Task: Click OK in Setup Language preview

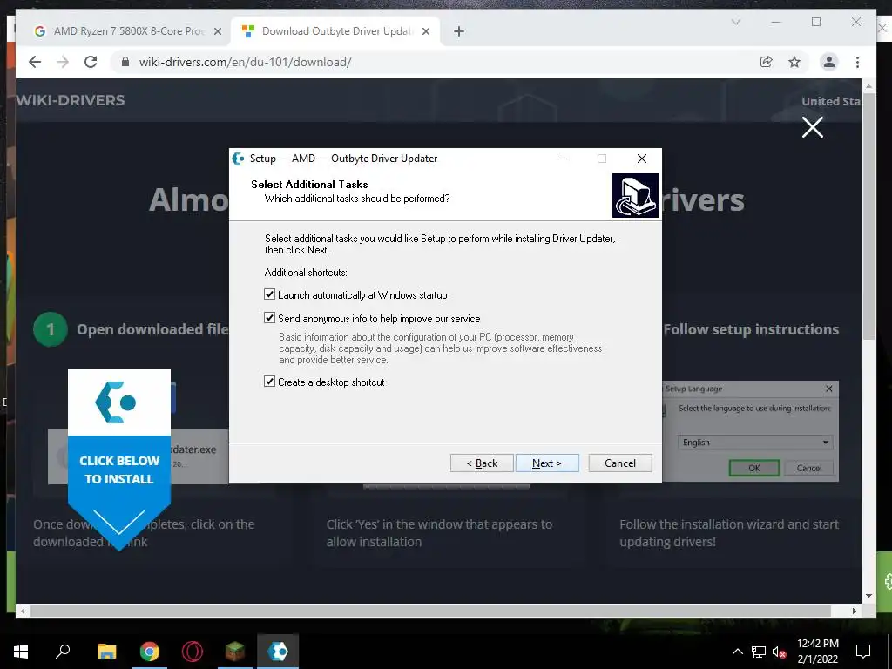Action: tap(754, 468)
